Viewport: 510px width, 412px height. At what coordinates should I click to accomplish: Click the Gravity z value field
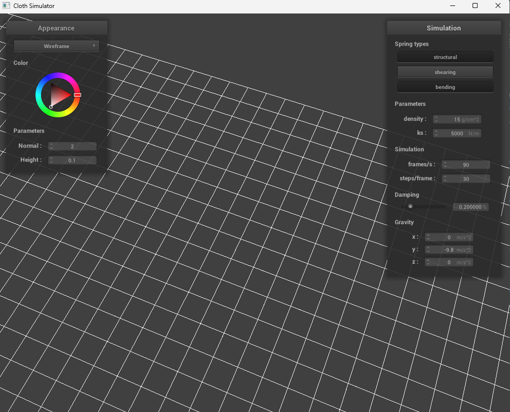click(x=449, y=262)
